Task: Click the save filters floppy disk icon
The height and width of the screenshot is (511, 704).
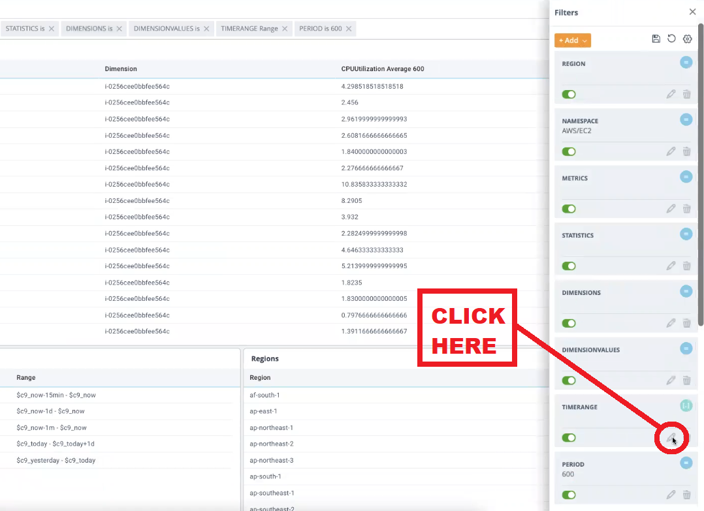Action: pyautogui.click(x=656, y=39)
